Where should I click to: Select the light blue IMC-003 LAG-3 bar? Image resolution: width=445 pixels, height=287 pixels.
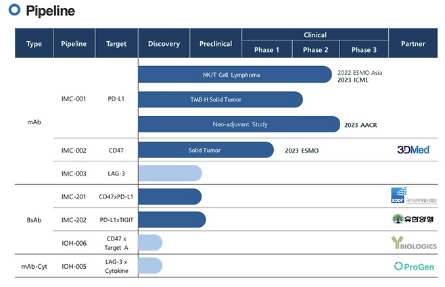tap(170, 174)
